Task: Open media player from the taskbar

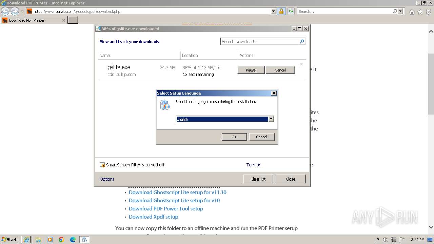Action: (50, 240)
